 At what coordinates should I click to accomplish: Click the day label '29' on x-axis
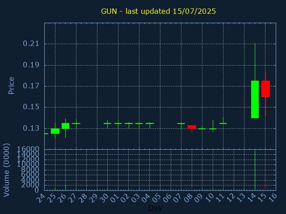tap(93, 198)
